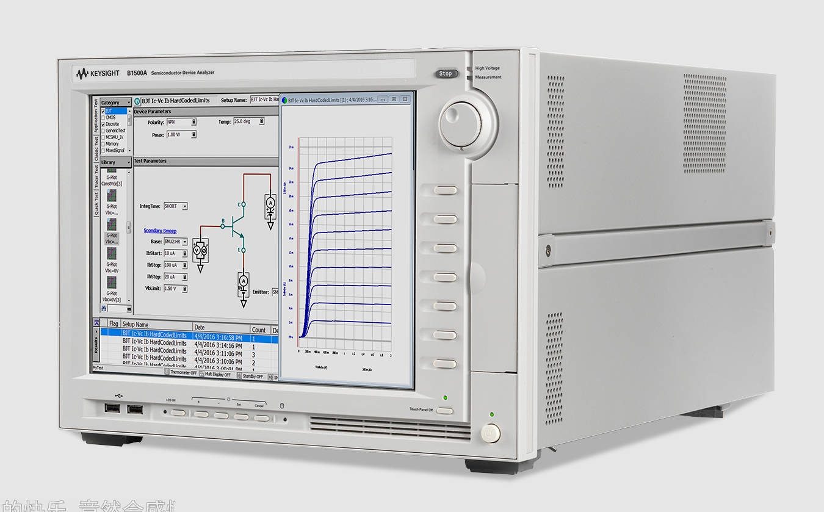Click the keypad icon next to IbStart field
This screenshot has height=512, width=824.
tap(184, 253)
